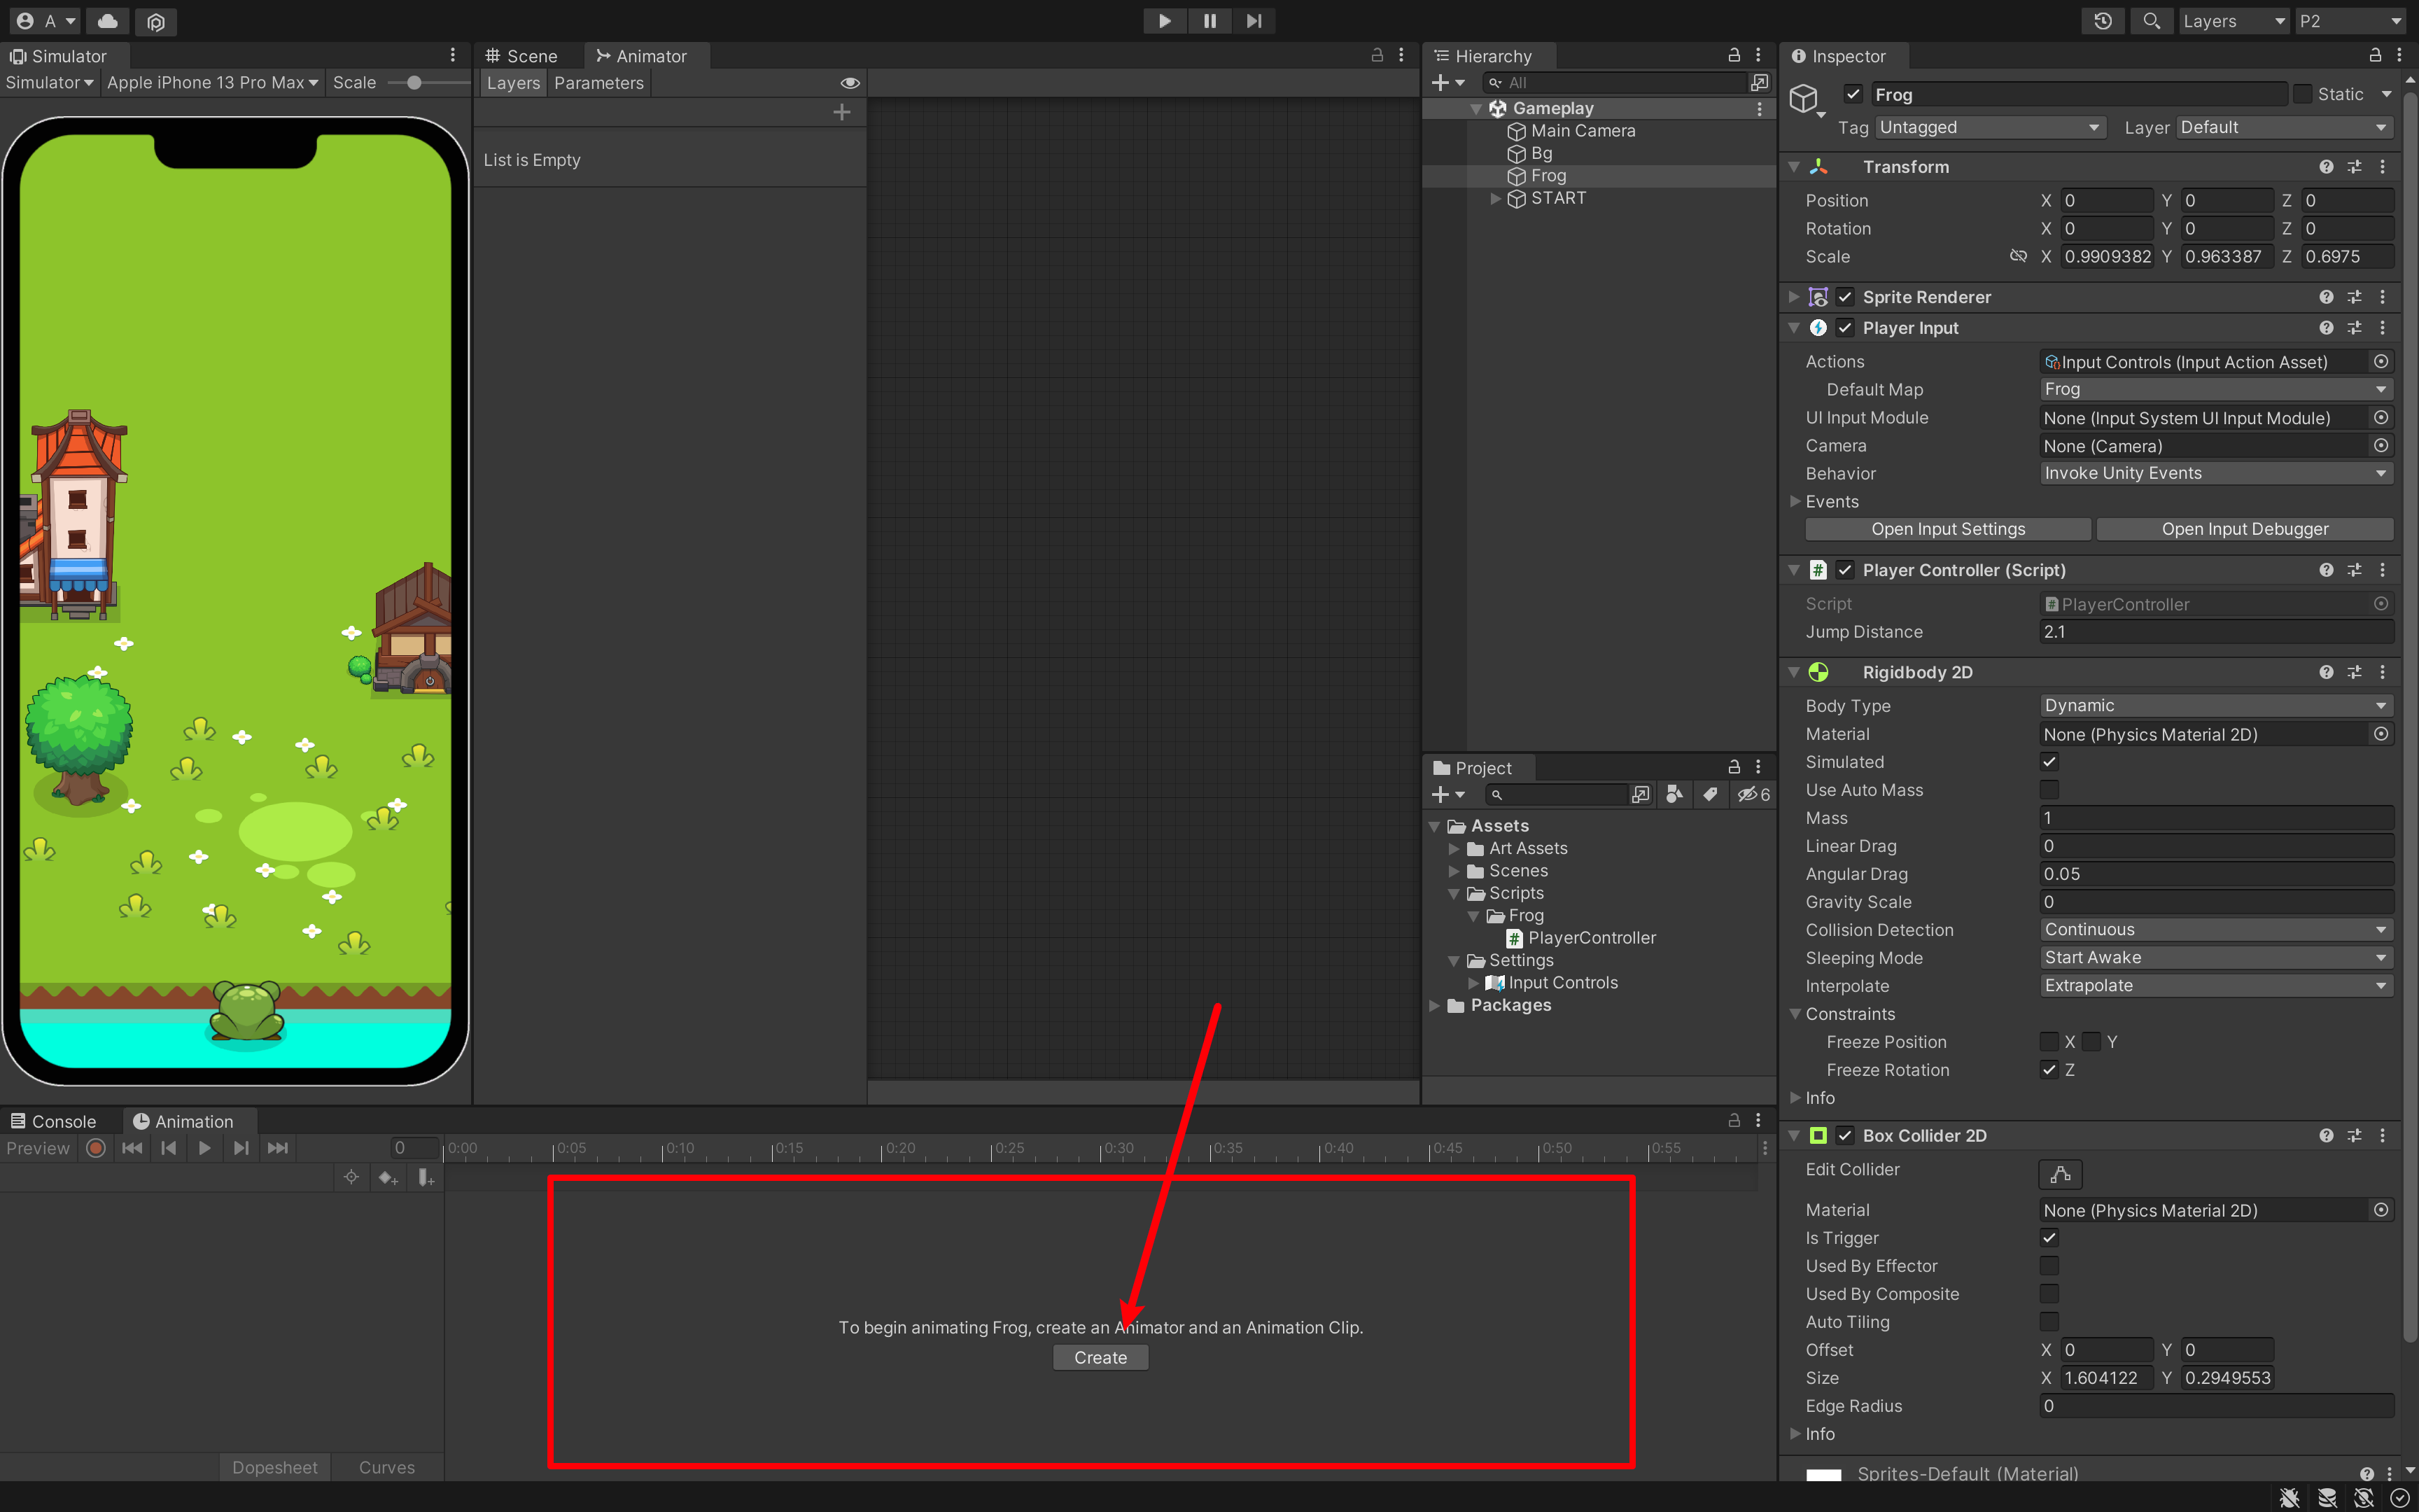Switch to the Scene tab
This screenshot has height=1512, width=2419.
coord(521,56)
